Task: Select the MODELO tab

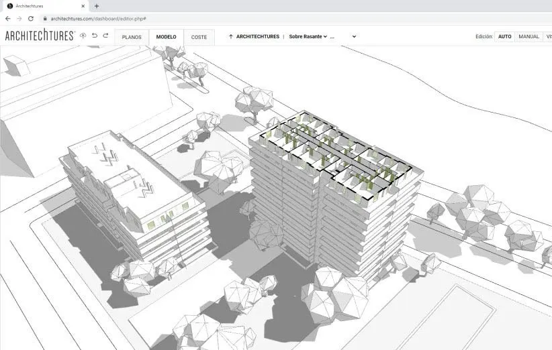Action: (x=166, y=37)
